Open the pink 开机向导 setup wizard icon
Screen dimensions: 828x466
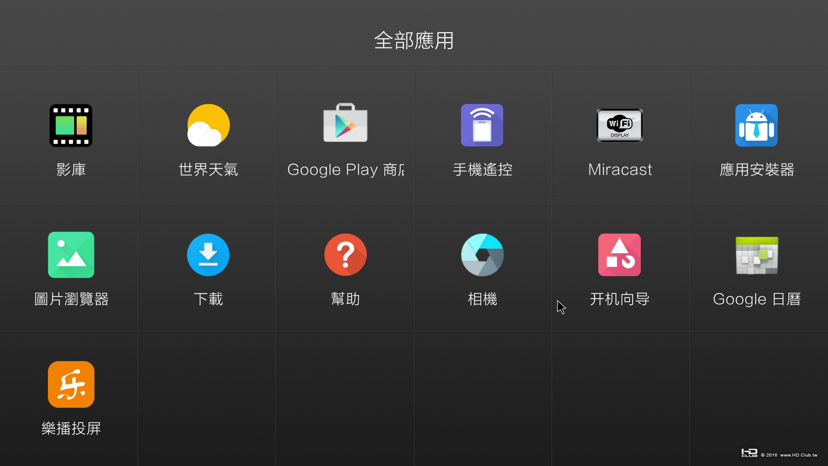(x=620, y=255)
